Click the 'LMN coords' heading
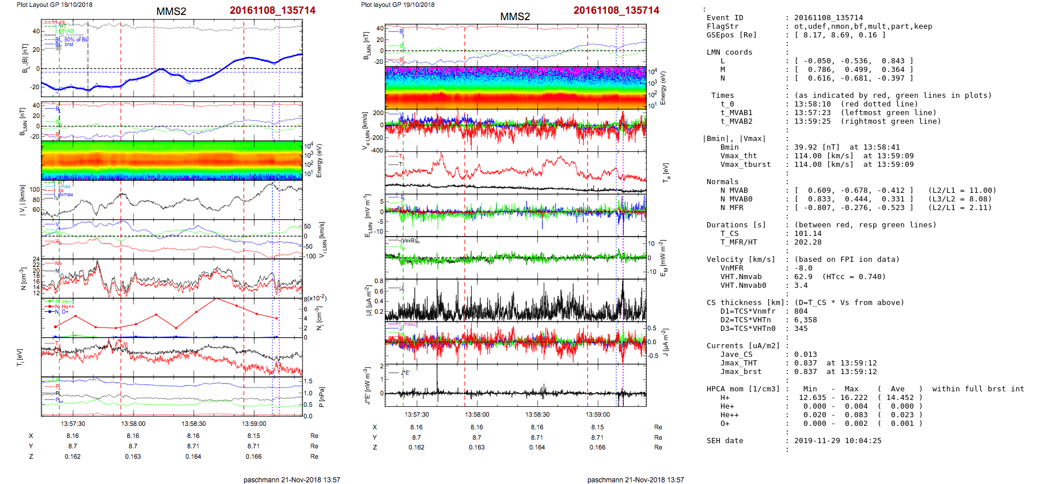Image resolution: width=1039 pixels, height=484 pixels. coord(729,52)
